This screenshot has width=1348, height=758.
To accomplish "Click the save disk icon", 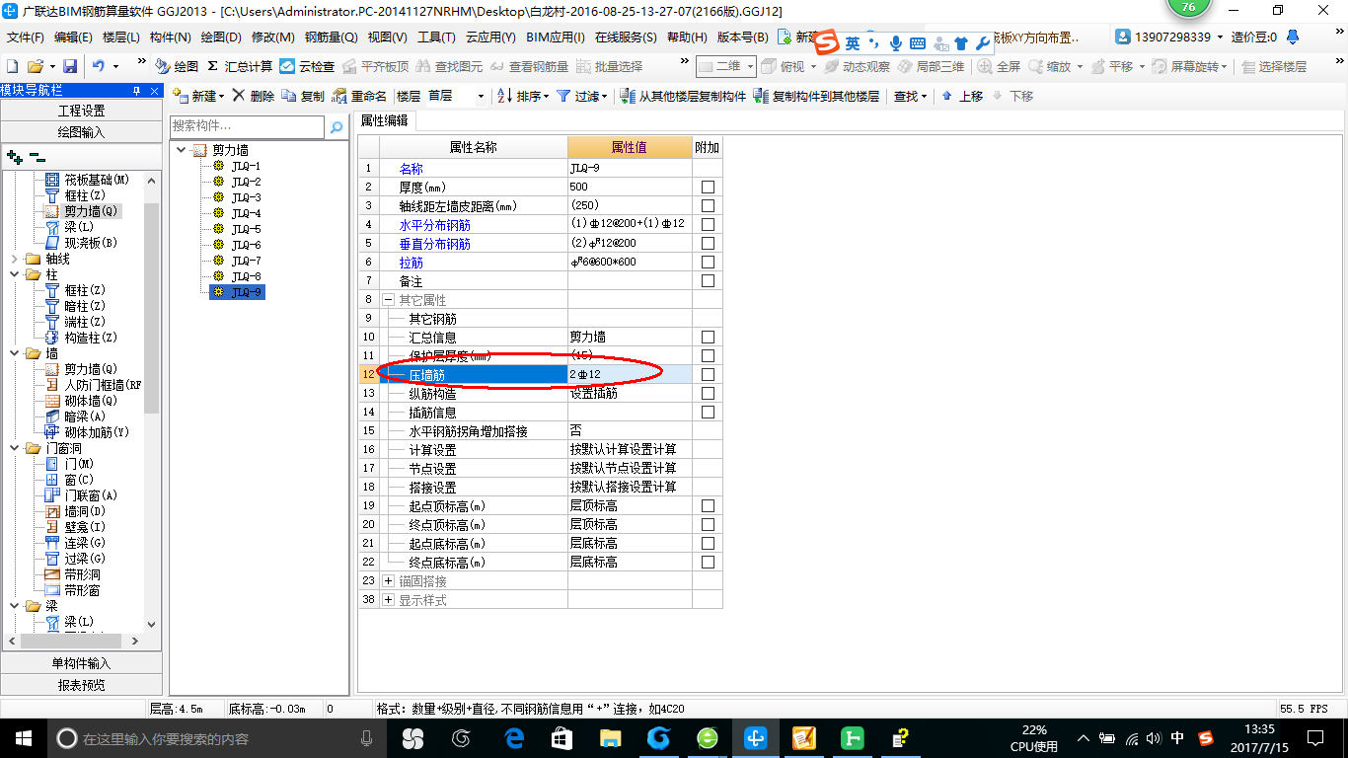I will (70, 66).
